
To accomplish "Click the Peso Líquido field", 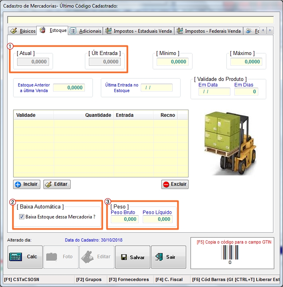I will pyautogui.click(x=157, y=219).
